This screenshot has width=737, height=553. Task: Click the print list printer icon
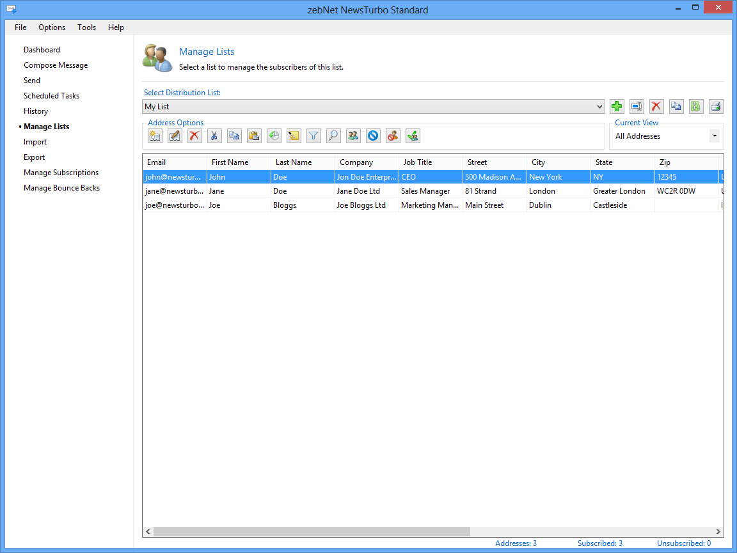pos(716,107)
